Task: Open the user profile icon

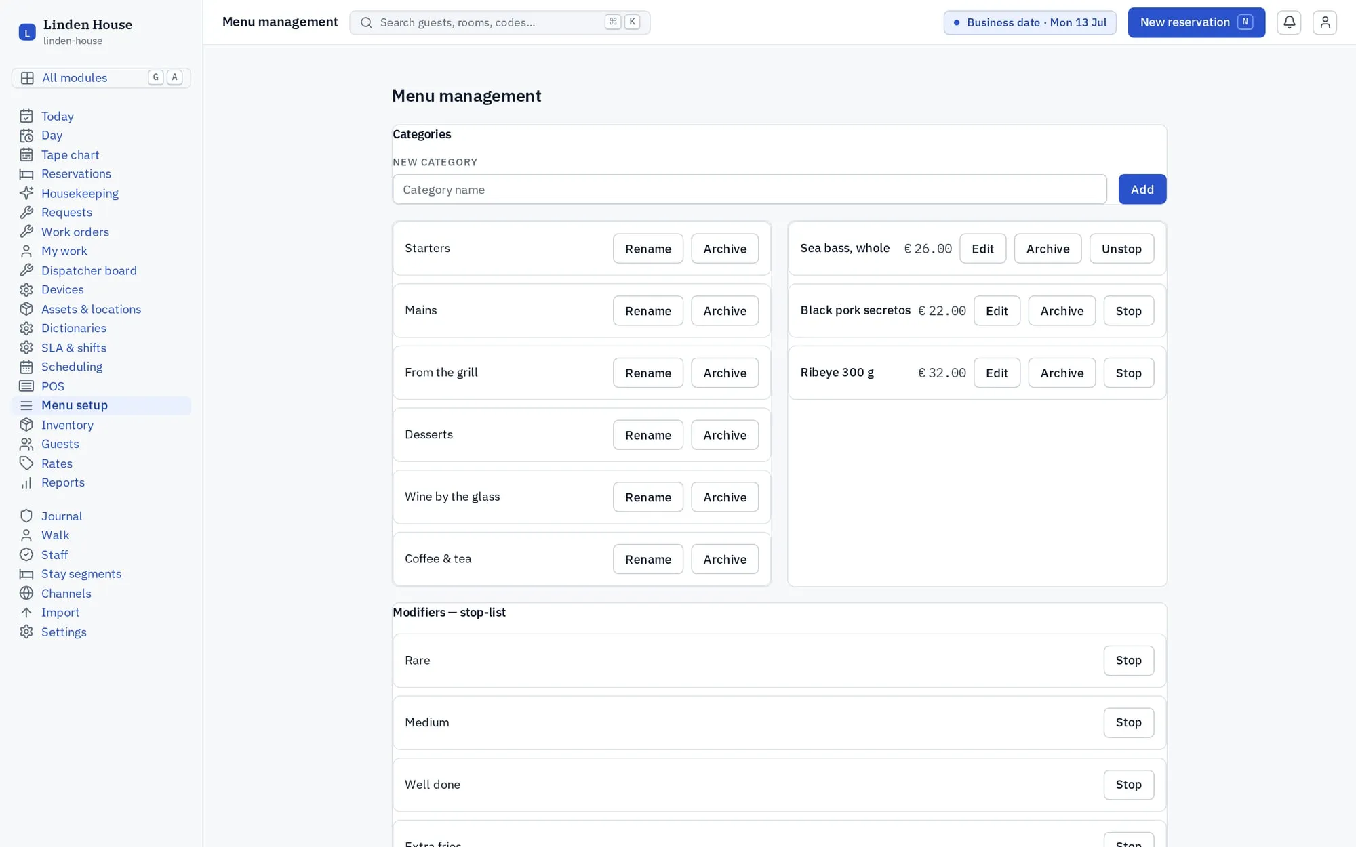Action: [1325, 22]
